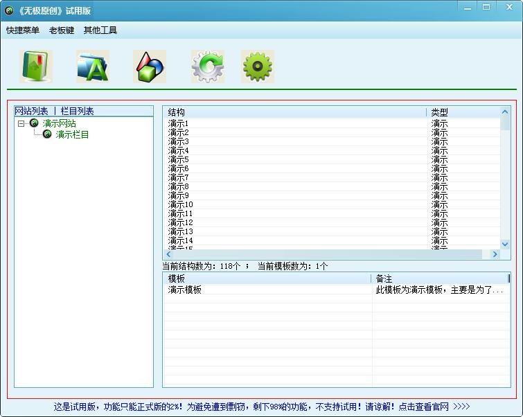
Task: Select 演示网站 in the site tree
Action: (59, 123)
